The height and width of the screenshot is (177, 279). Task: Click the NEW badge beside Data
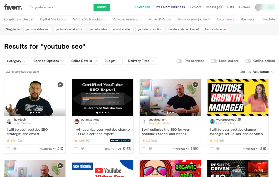(x=230, y=20)
